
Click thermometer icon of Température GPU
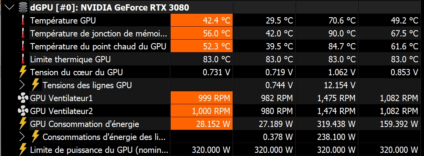pos(23,20)
